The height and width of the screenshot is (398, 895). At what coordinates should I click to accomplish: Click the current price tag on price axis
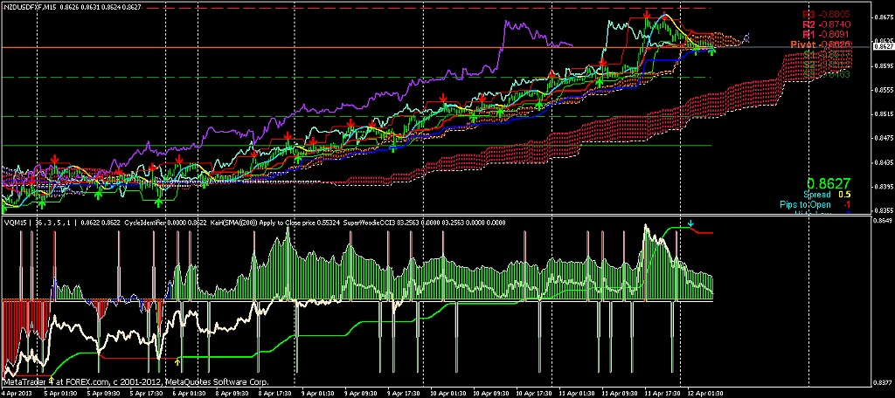pyautogui.click(x=883, y=46)
